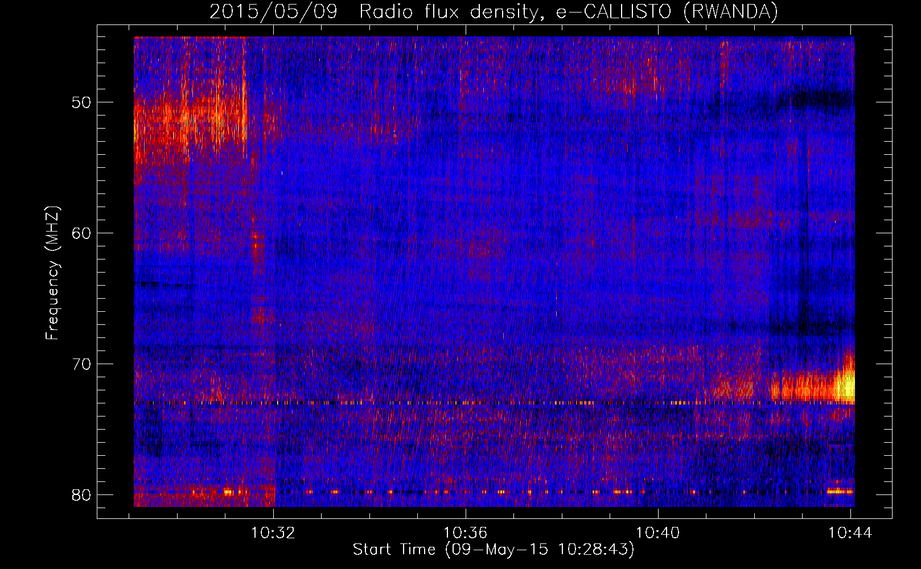
Task: Click the bright yellow burst near 72 MHz at 10:44
Action: [x=845, y=387]
